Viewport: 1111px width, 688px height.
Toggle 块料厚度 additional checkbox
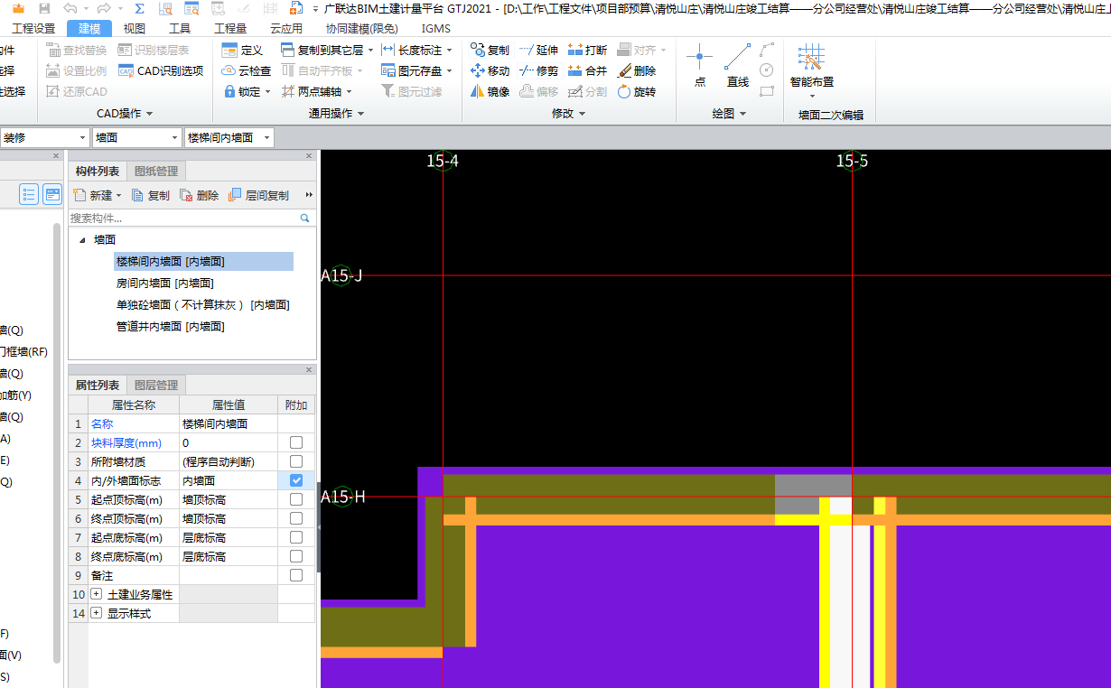[x=296, y=442]
